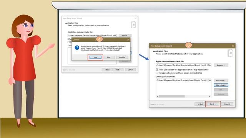Screen dimensions: 246x138
Task: Enable 'The application doesn't have a main executable file'
Action: click(157, 73)
